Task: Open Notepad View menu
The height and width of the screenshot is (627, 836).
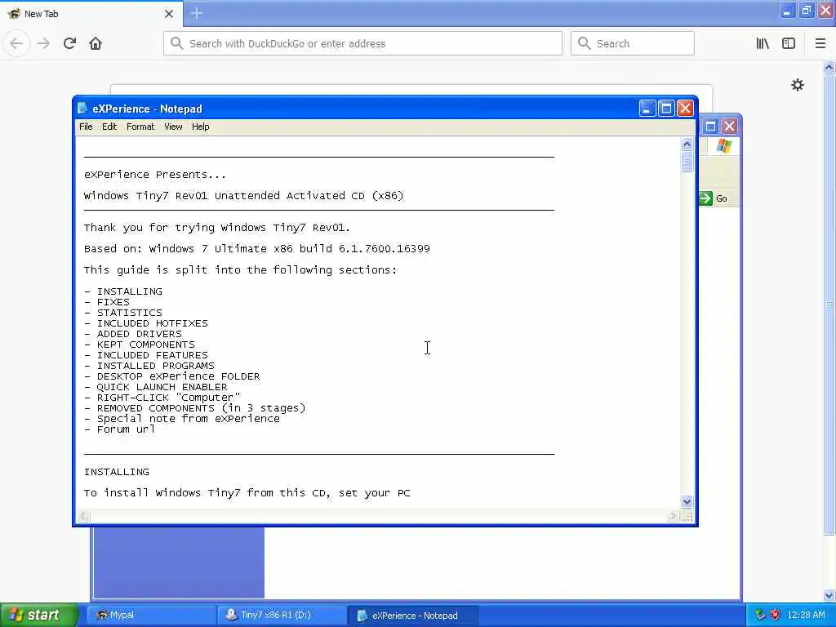Action: (x=173, y=127)
